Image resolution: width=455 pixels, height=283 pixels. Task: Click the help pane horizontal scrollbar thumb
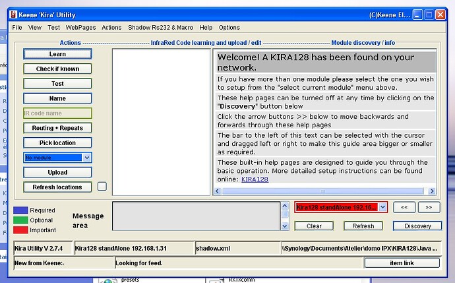[x=322, y=191]
